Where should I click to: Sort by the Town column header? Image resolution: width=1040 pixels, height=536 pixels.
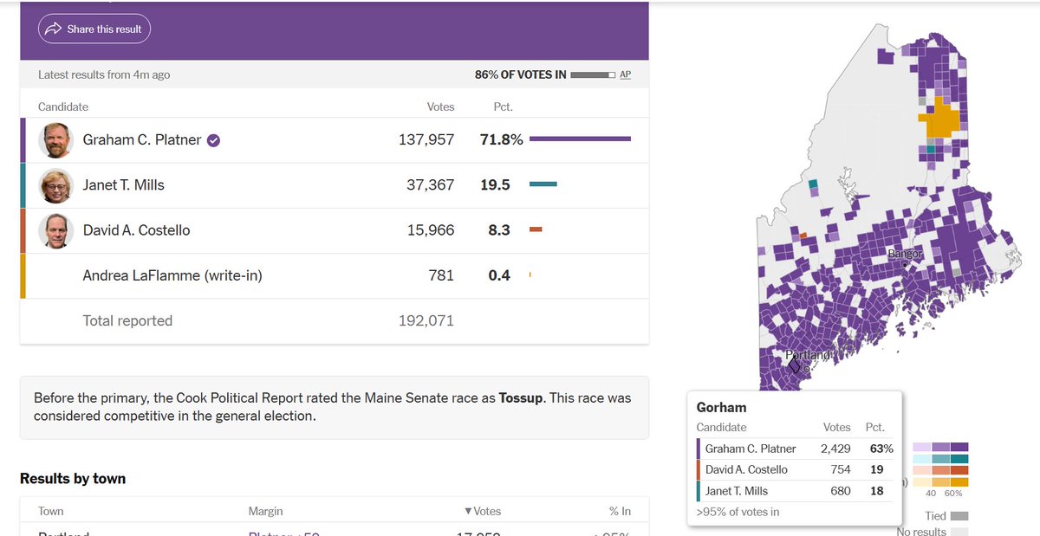50,511
